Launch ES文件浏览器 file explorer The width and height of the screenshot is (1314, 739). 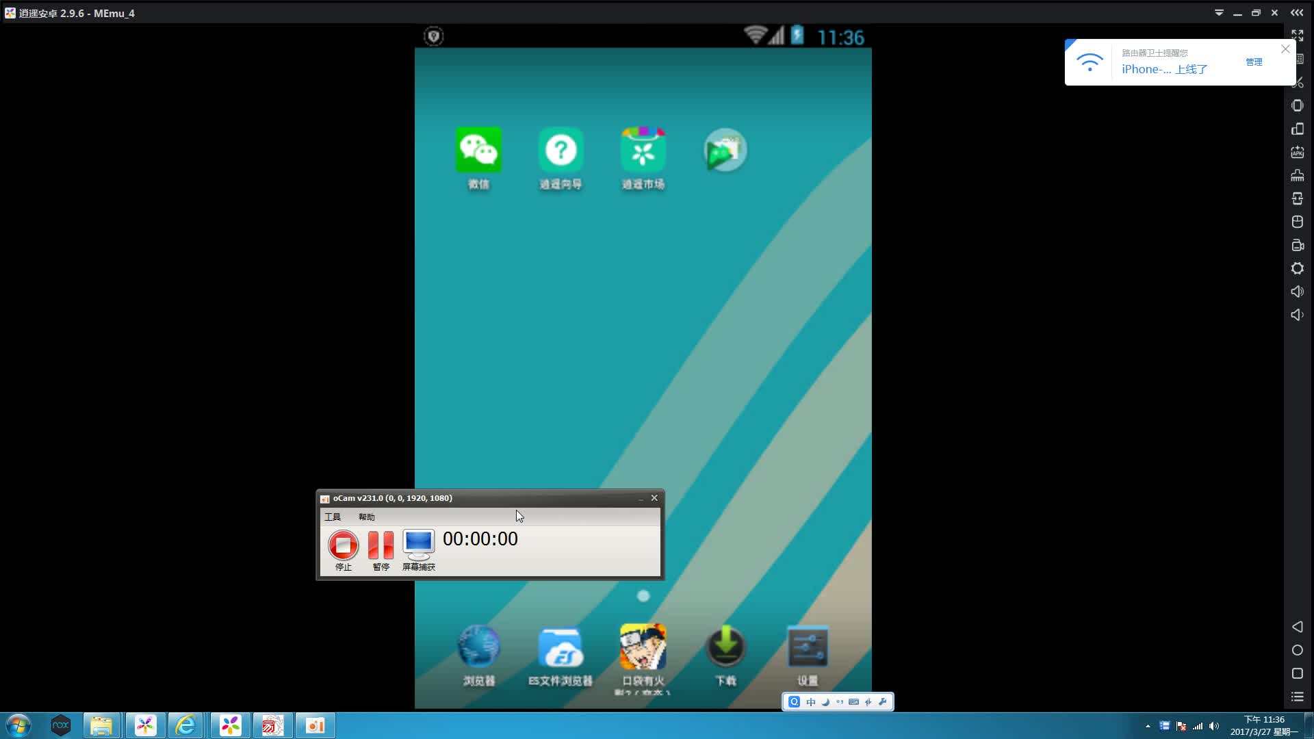coord(561,647)
